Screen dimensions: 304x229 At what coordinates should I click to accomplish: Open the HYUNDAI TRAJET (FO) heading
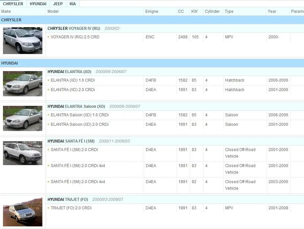click(68, 200)
